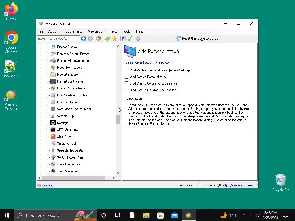Click the Donate! link
Screen dimensions: 295x221
[48, 185]
